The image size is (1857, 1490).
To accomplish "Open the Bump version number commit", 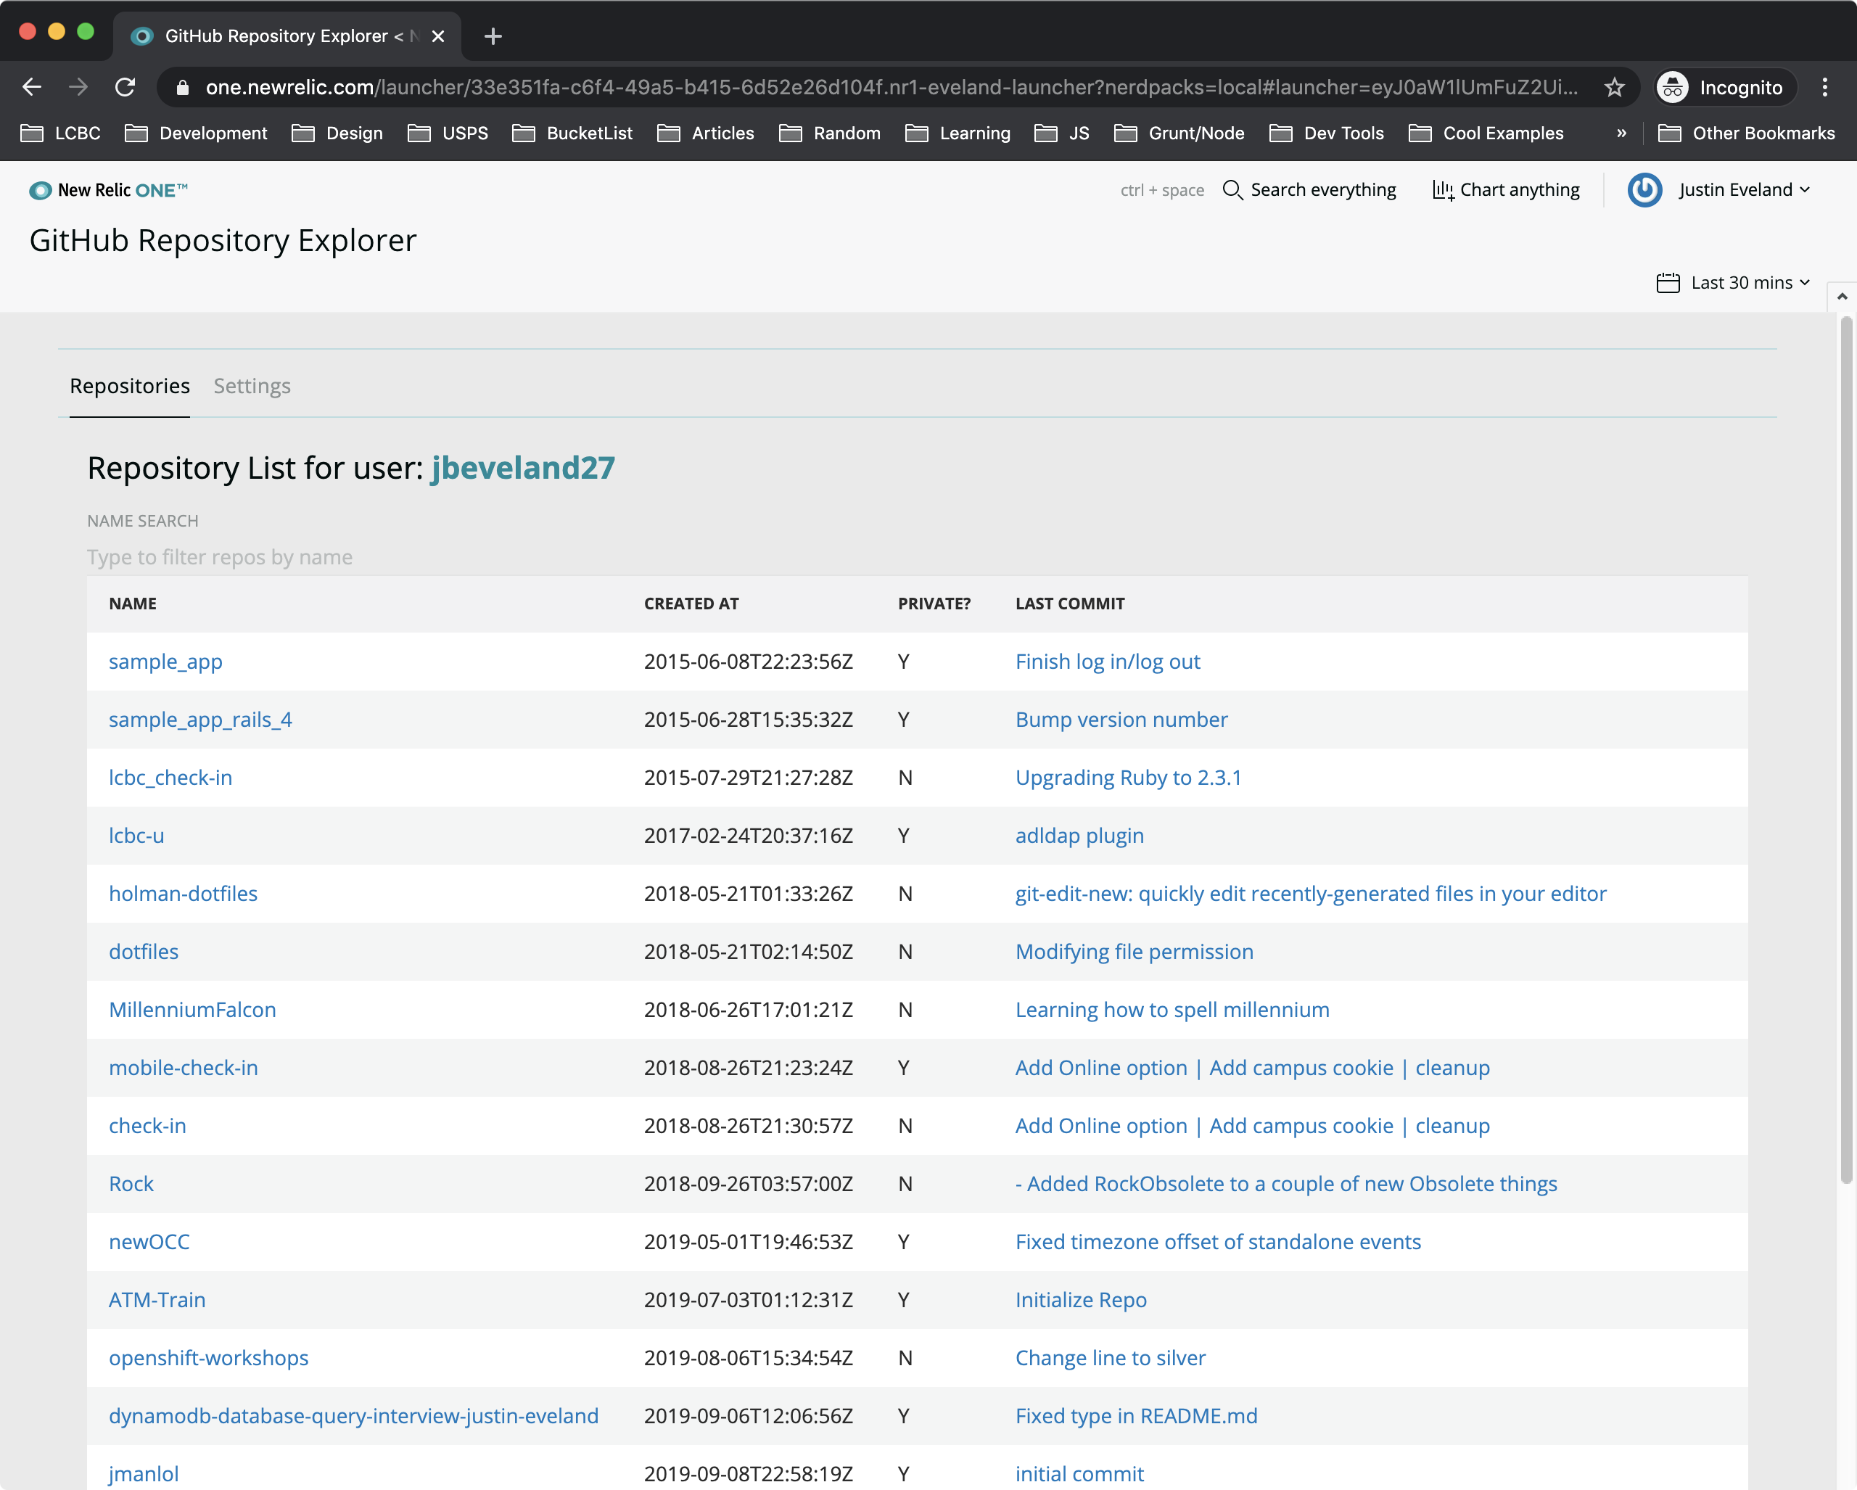I will [1121, 719].
